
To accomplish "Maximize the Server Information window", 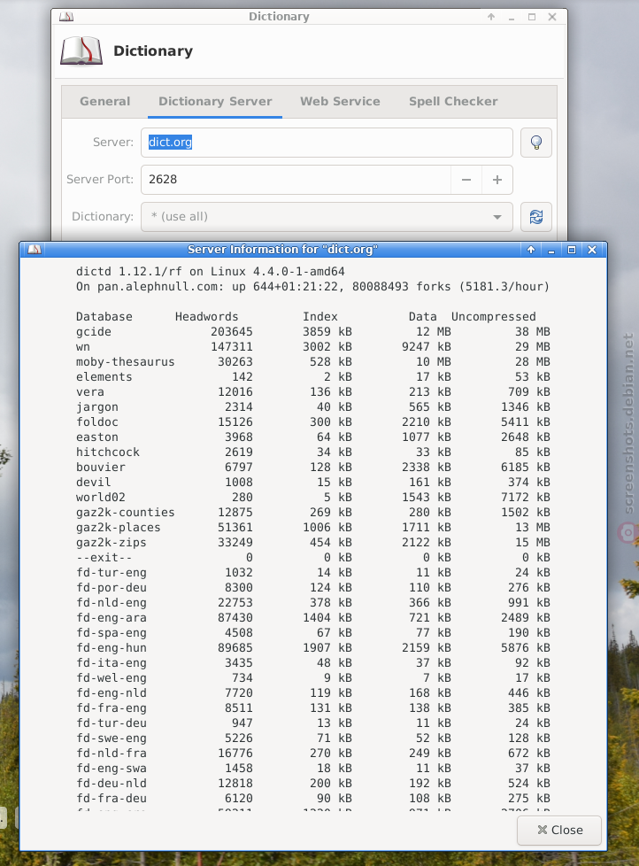I will coord(572,250).
